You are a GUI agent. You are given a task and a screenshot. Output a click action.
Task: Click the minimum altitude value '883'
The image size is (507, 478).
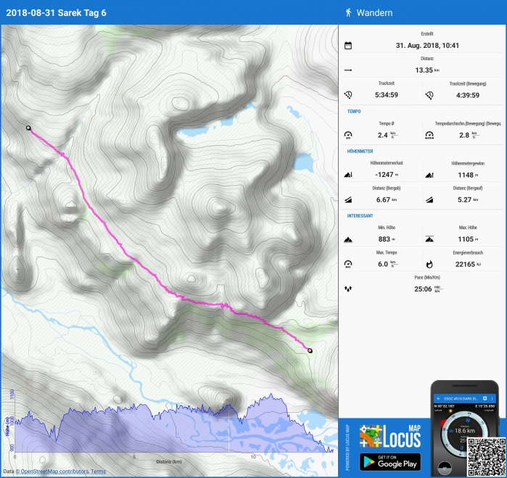pyautogui.click(x=384, y=239)
